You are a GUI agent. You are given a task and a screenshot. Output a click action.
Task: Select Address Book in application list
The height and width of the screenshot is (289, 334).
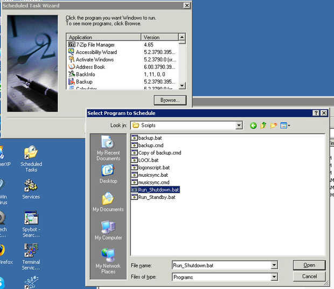coord(87,67)
